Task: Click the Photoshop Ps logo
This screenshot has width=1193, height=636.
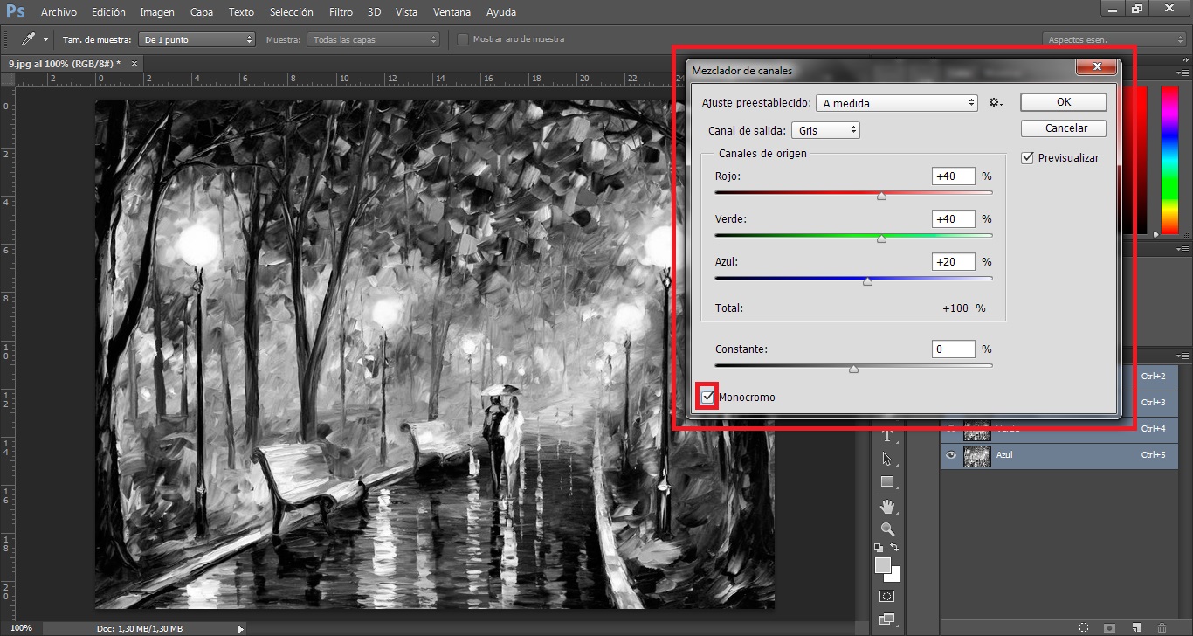Action: pyautogui.click(x=15, y=11)
